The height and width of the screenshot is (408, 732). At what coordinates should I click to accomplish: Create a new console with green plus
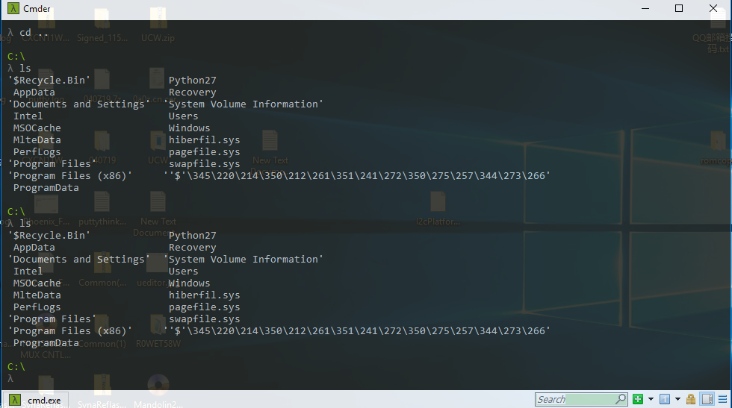[638, 399]
